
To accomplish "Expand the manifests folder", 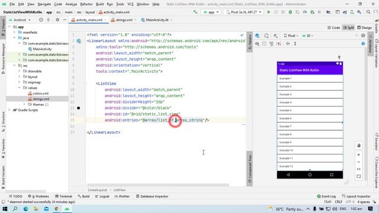I will [x=14, y=33].
